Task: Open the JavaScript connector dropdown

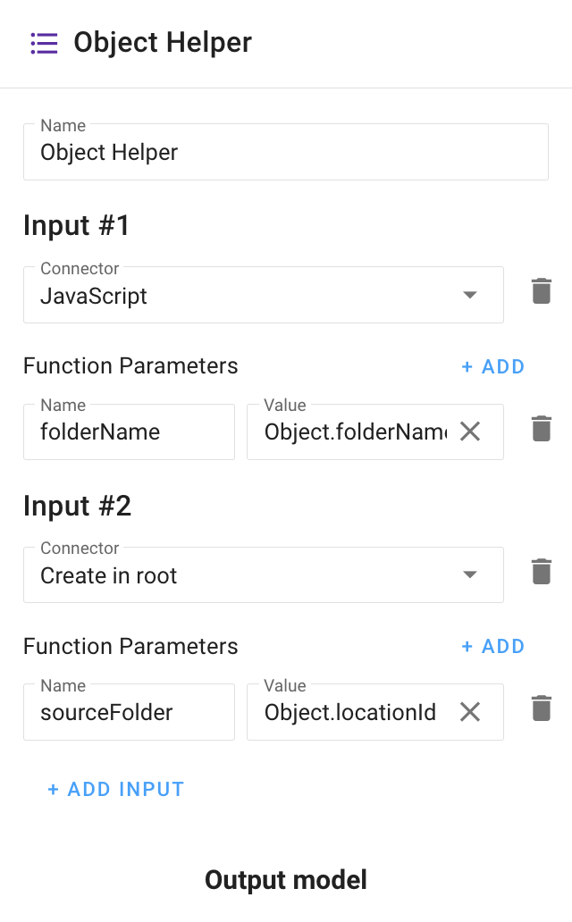Action: click(x=470, y=295)
